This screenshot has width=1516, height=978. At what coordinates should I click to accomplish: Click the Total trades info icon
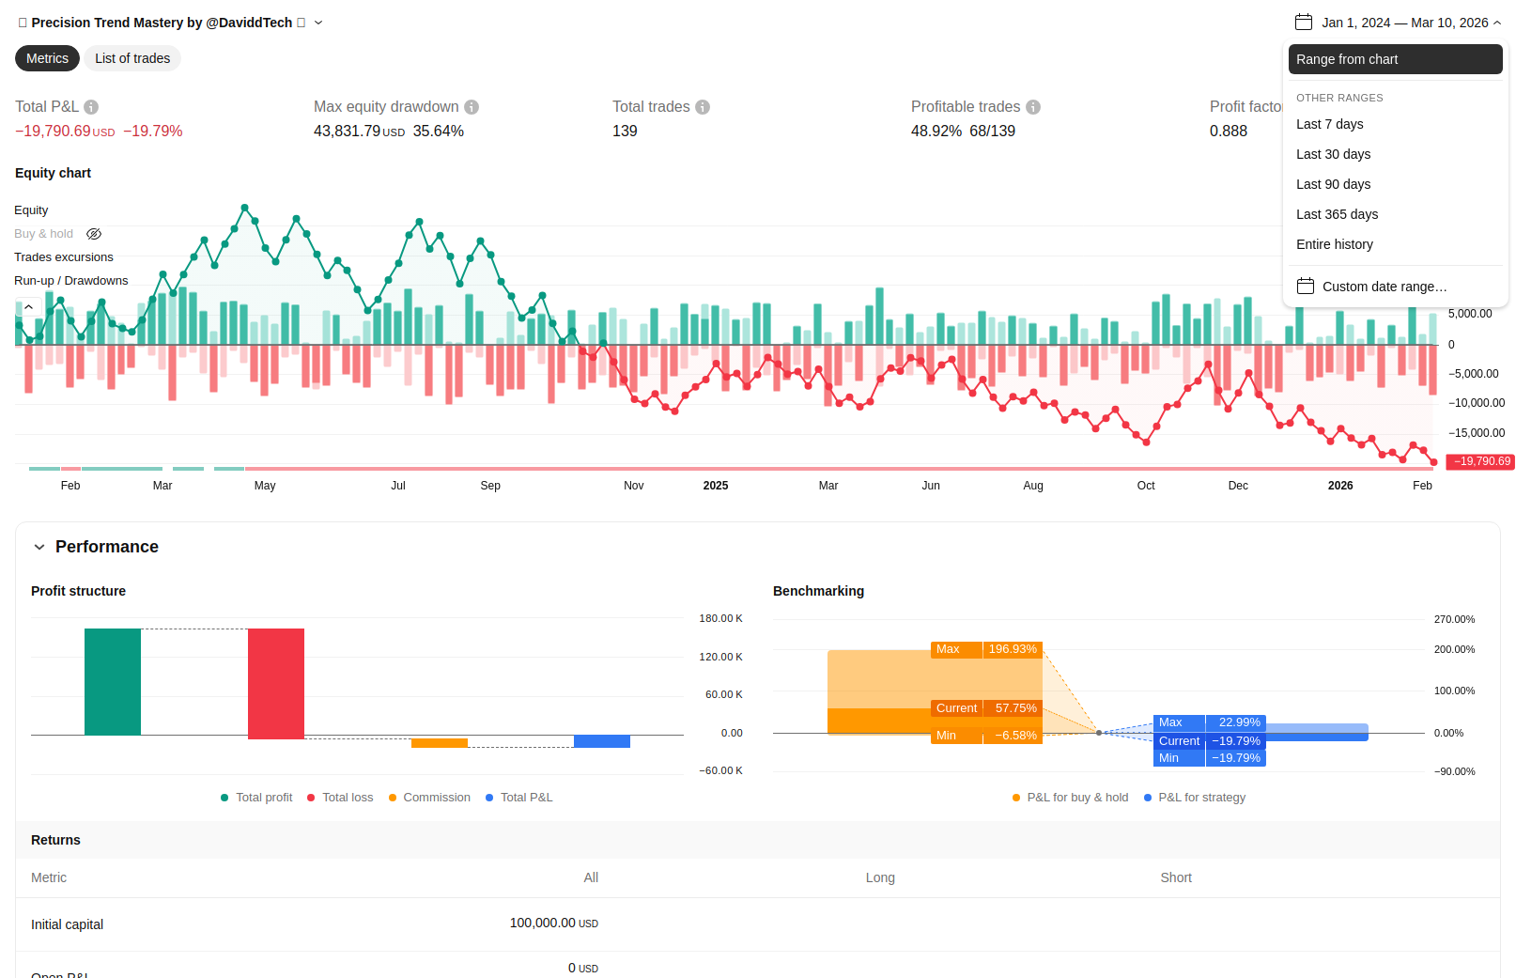(703, 107)
